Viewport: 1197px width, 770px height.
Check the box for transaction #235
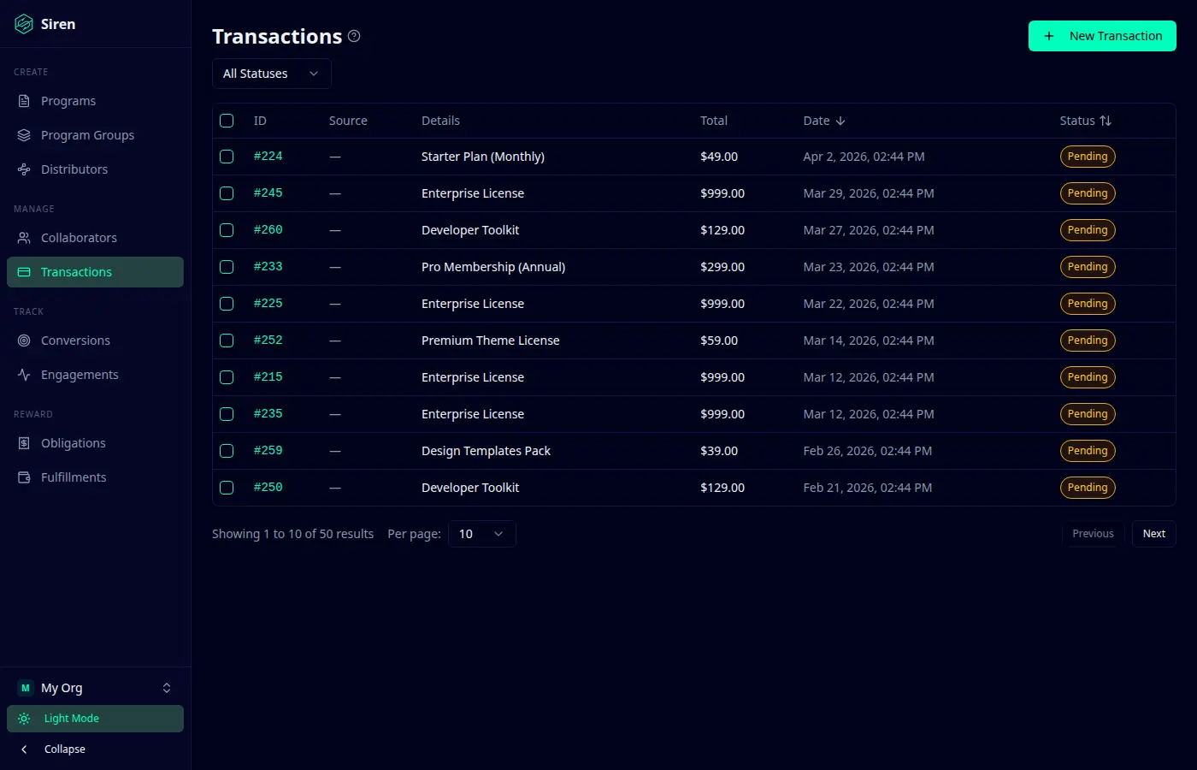(227, 414)
